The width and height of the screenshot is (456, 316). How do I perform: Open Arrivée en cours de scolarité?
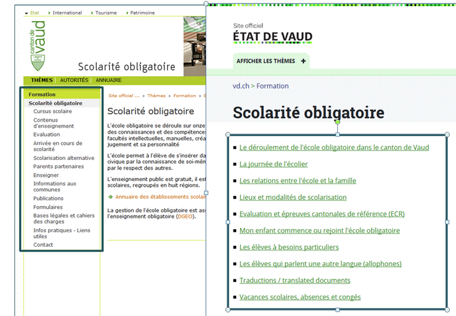57,146
